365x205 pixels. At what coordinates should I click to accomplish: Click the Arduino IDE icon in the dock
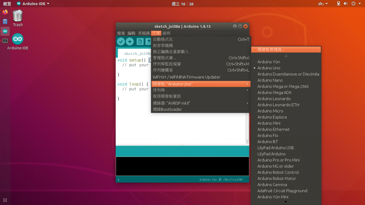pos(5,31)
